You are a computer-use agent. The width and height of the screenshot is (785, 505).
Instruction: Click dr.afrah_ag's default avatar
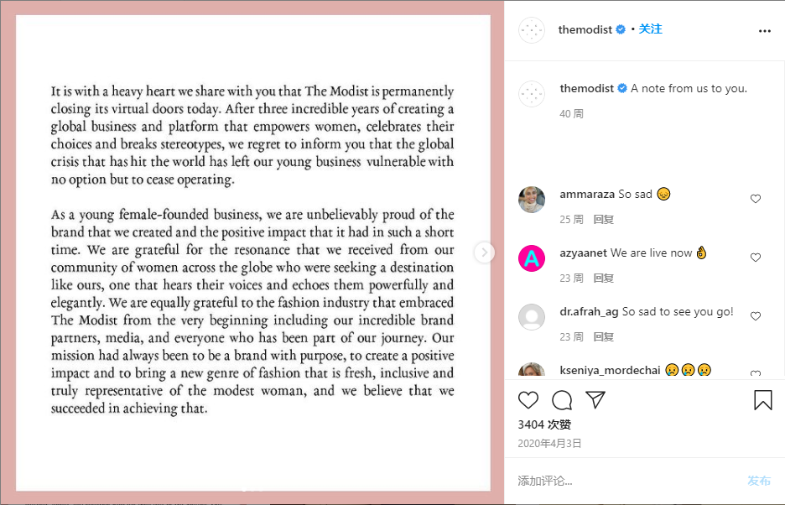(532, 317)
